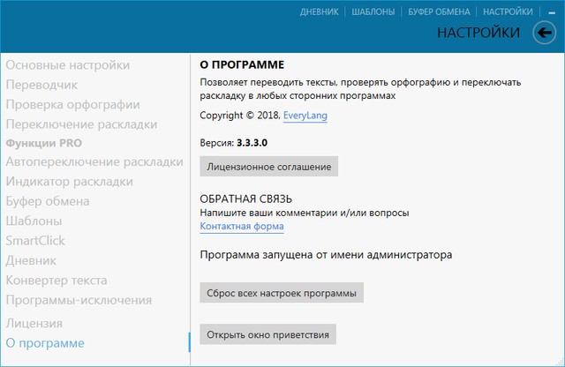This screenshot has height=367, width=565.
Task: Click text Программа запущена от имени администратора
Action: point(326,255)
